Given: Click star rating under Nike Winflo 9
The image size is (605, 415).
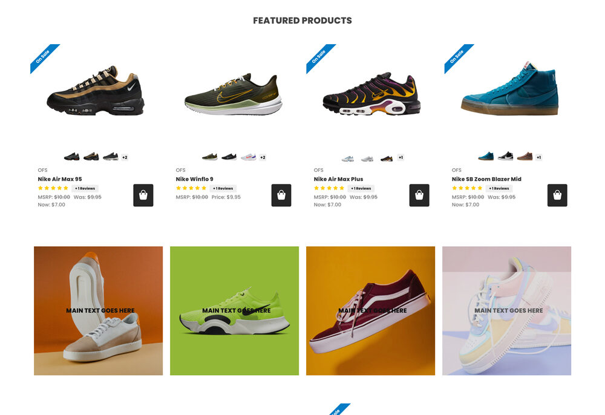Looking at the screenshot, I should coord(191,188).
